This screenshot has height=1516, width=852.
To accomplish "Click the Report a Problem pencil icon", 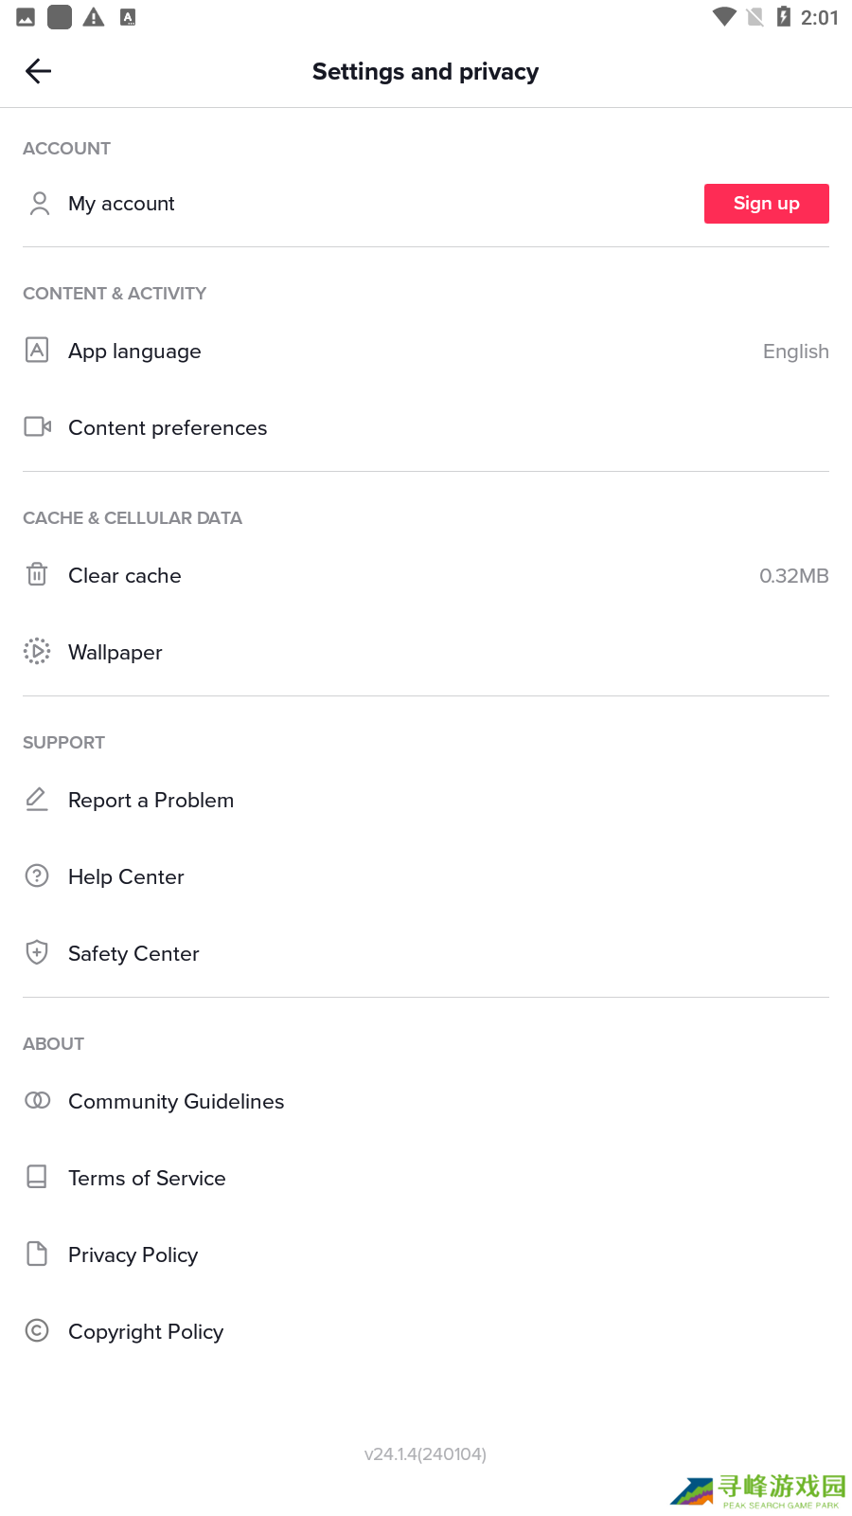I will tap(37, 799).
